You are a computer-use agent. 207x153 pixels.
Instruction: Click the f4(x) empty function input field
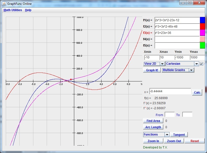[177, 39]
